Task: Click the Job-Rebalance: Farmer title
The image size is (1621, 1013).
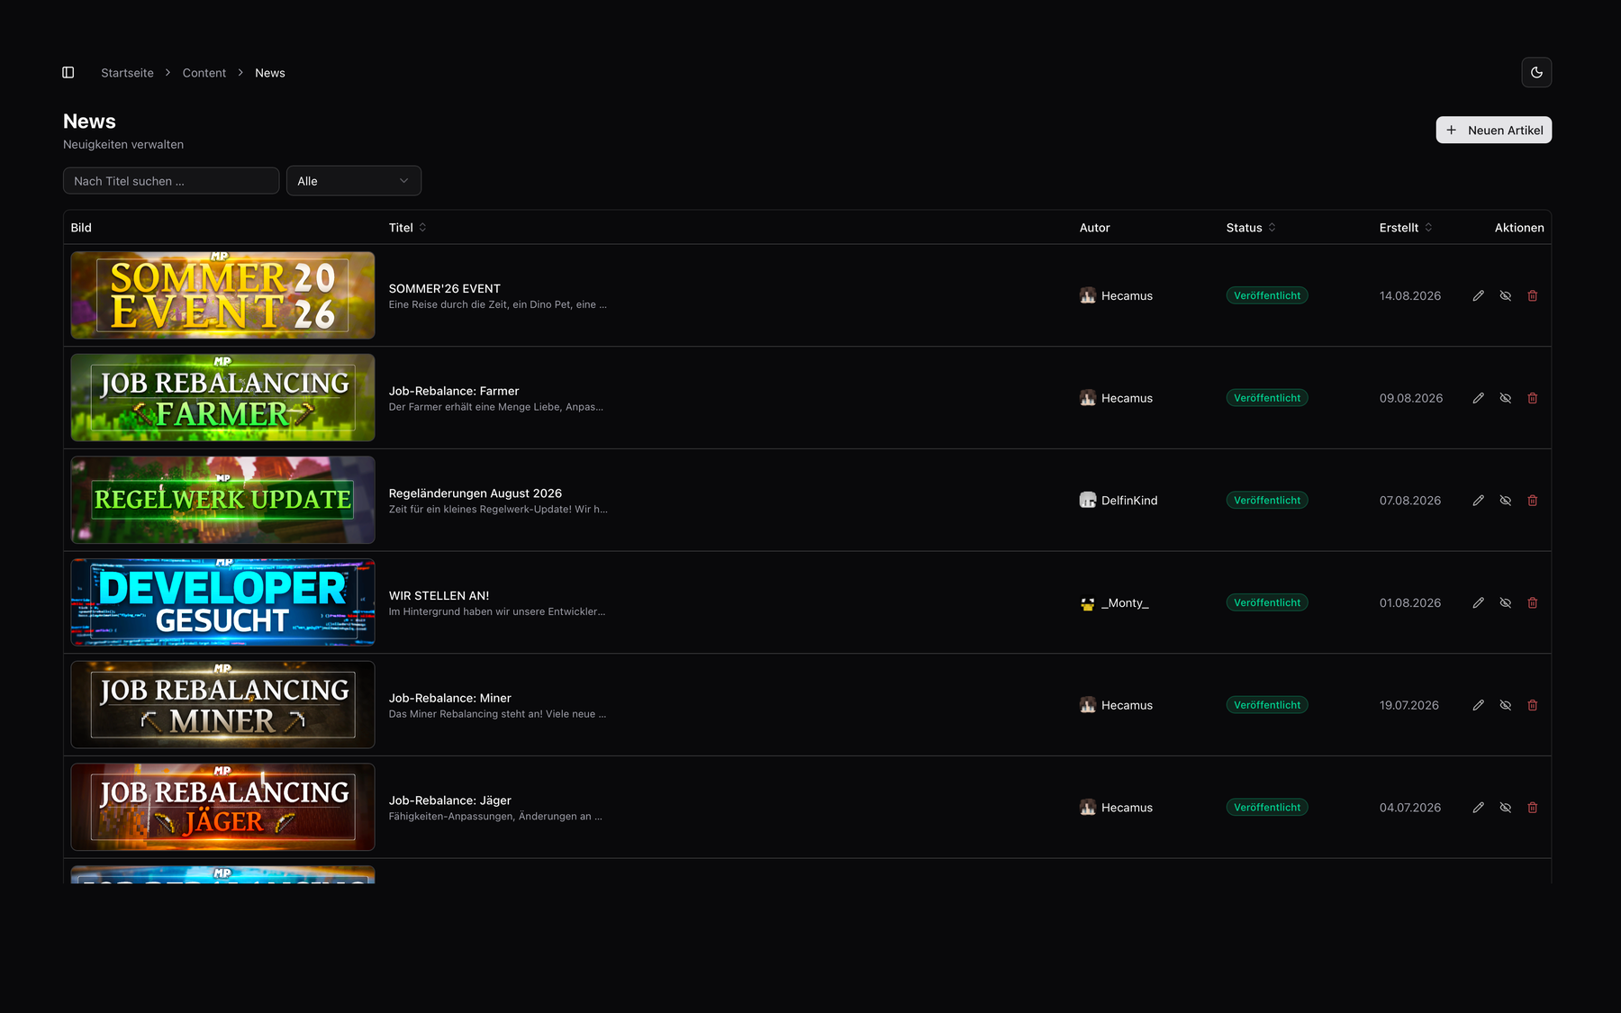Action: pyautogui.click(x=453, y=391)
